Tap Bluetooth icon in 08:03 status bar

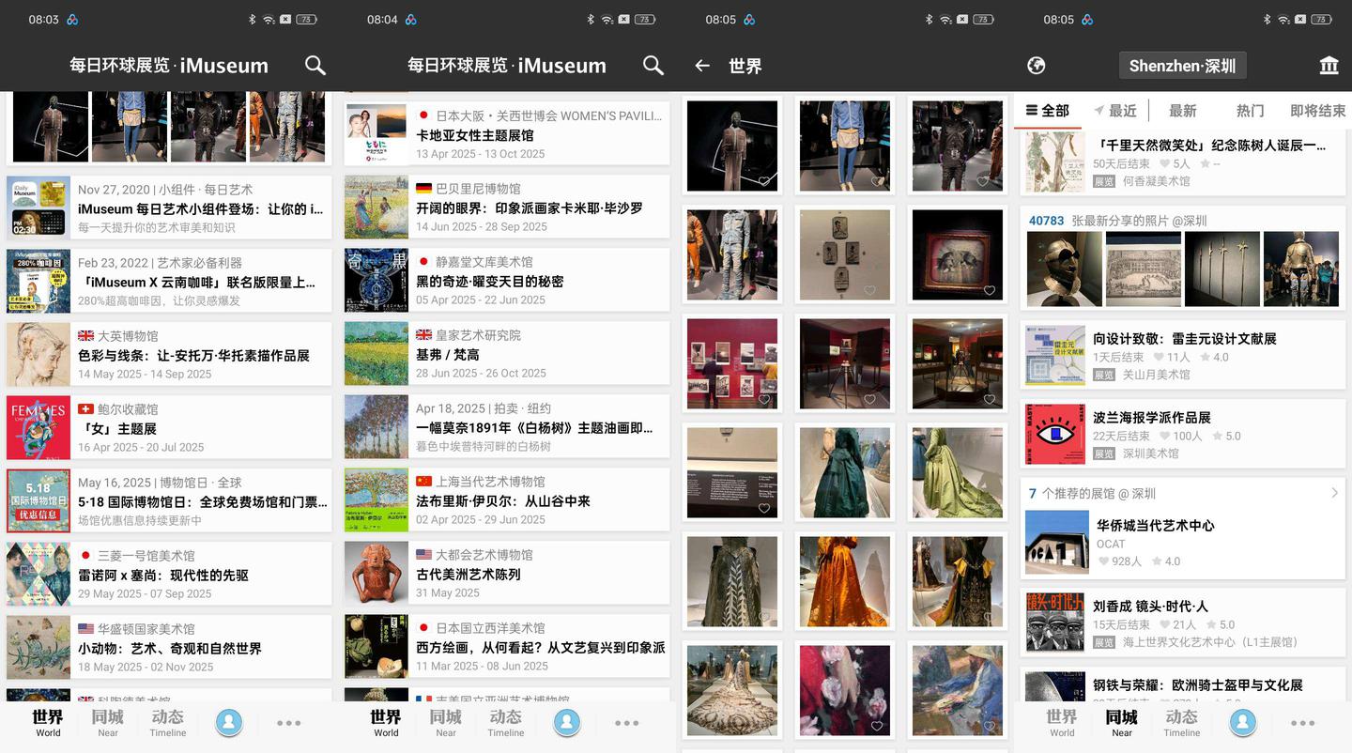253,19
